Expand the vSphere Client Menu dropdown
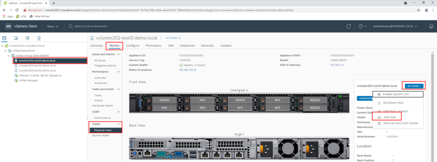Viewport: 437px width, 162px height. [x=52, y=26]
